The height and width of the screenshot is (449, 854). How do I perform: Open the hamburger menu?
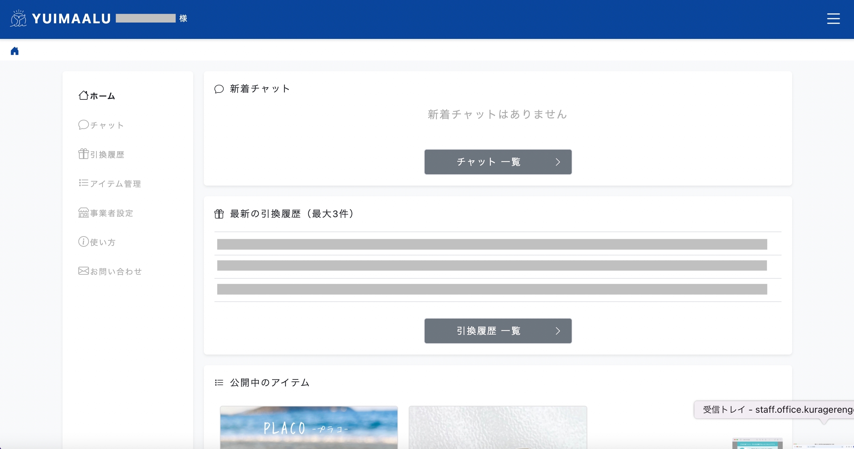pos(833,19)
